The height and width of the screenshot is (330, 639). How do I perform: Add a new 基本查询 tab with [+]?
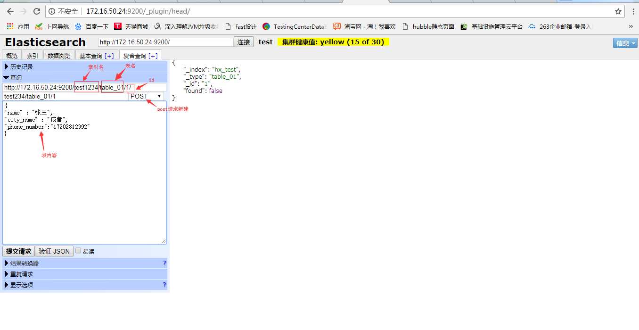(x=109, y=56)
